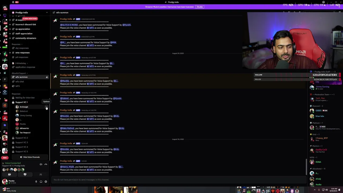The height and width of the screenshot is (193, 343).
Task: Open Mackie user avatar panel
Action: tap(5, 182)
